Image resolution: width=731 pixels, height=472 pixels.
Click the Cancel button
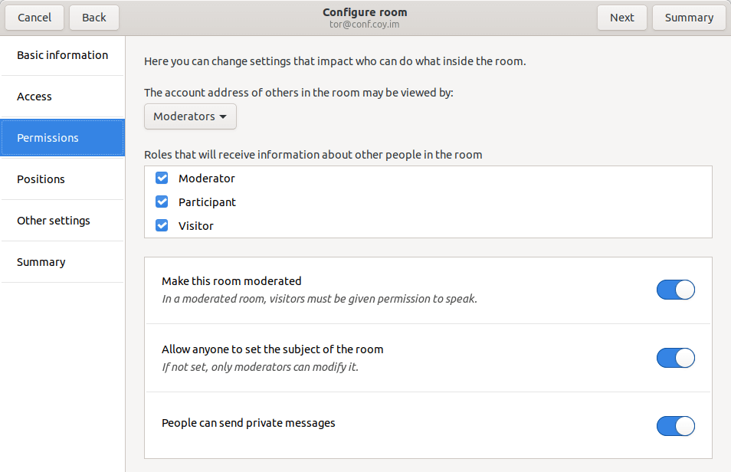34,18
